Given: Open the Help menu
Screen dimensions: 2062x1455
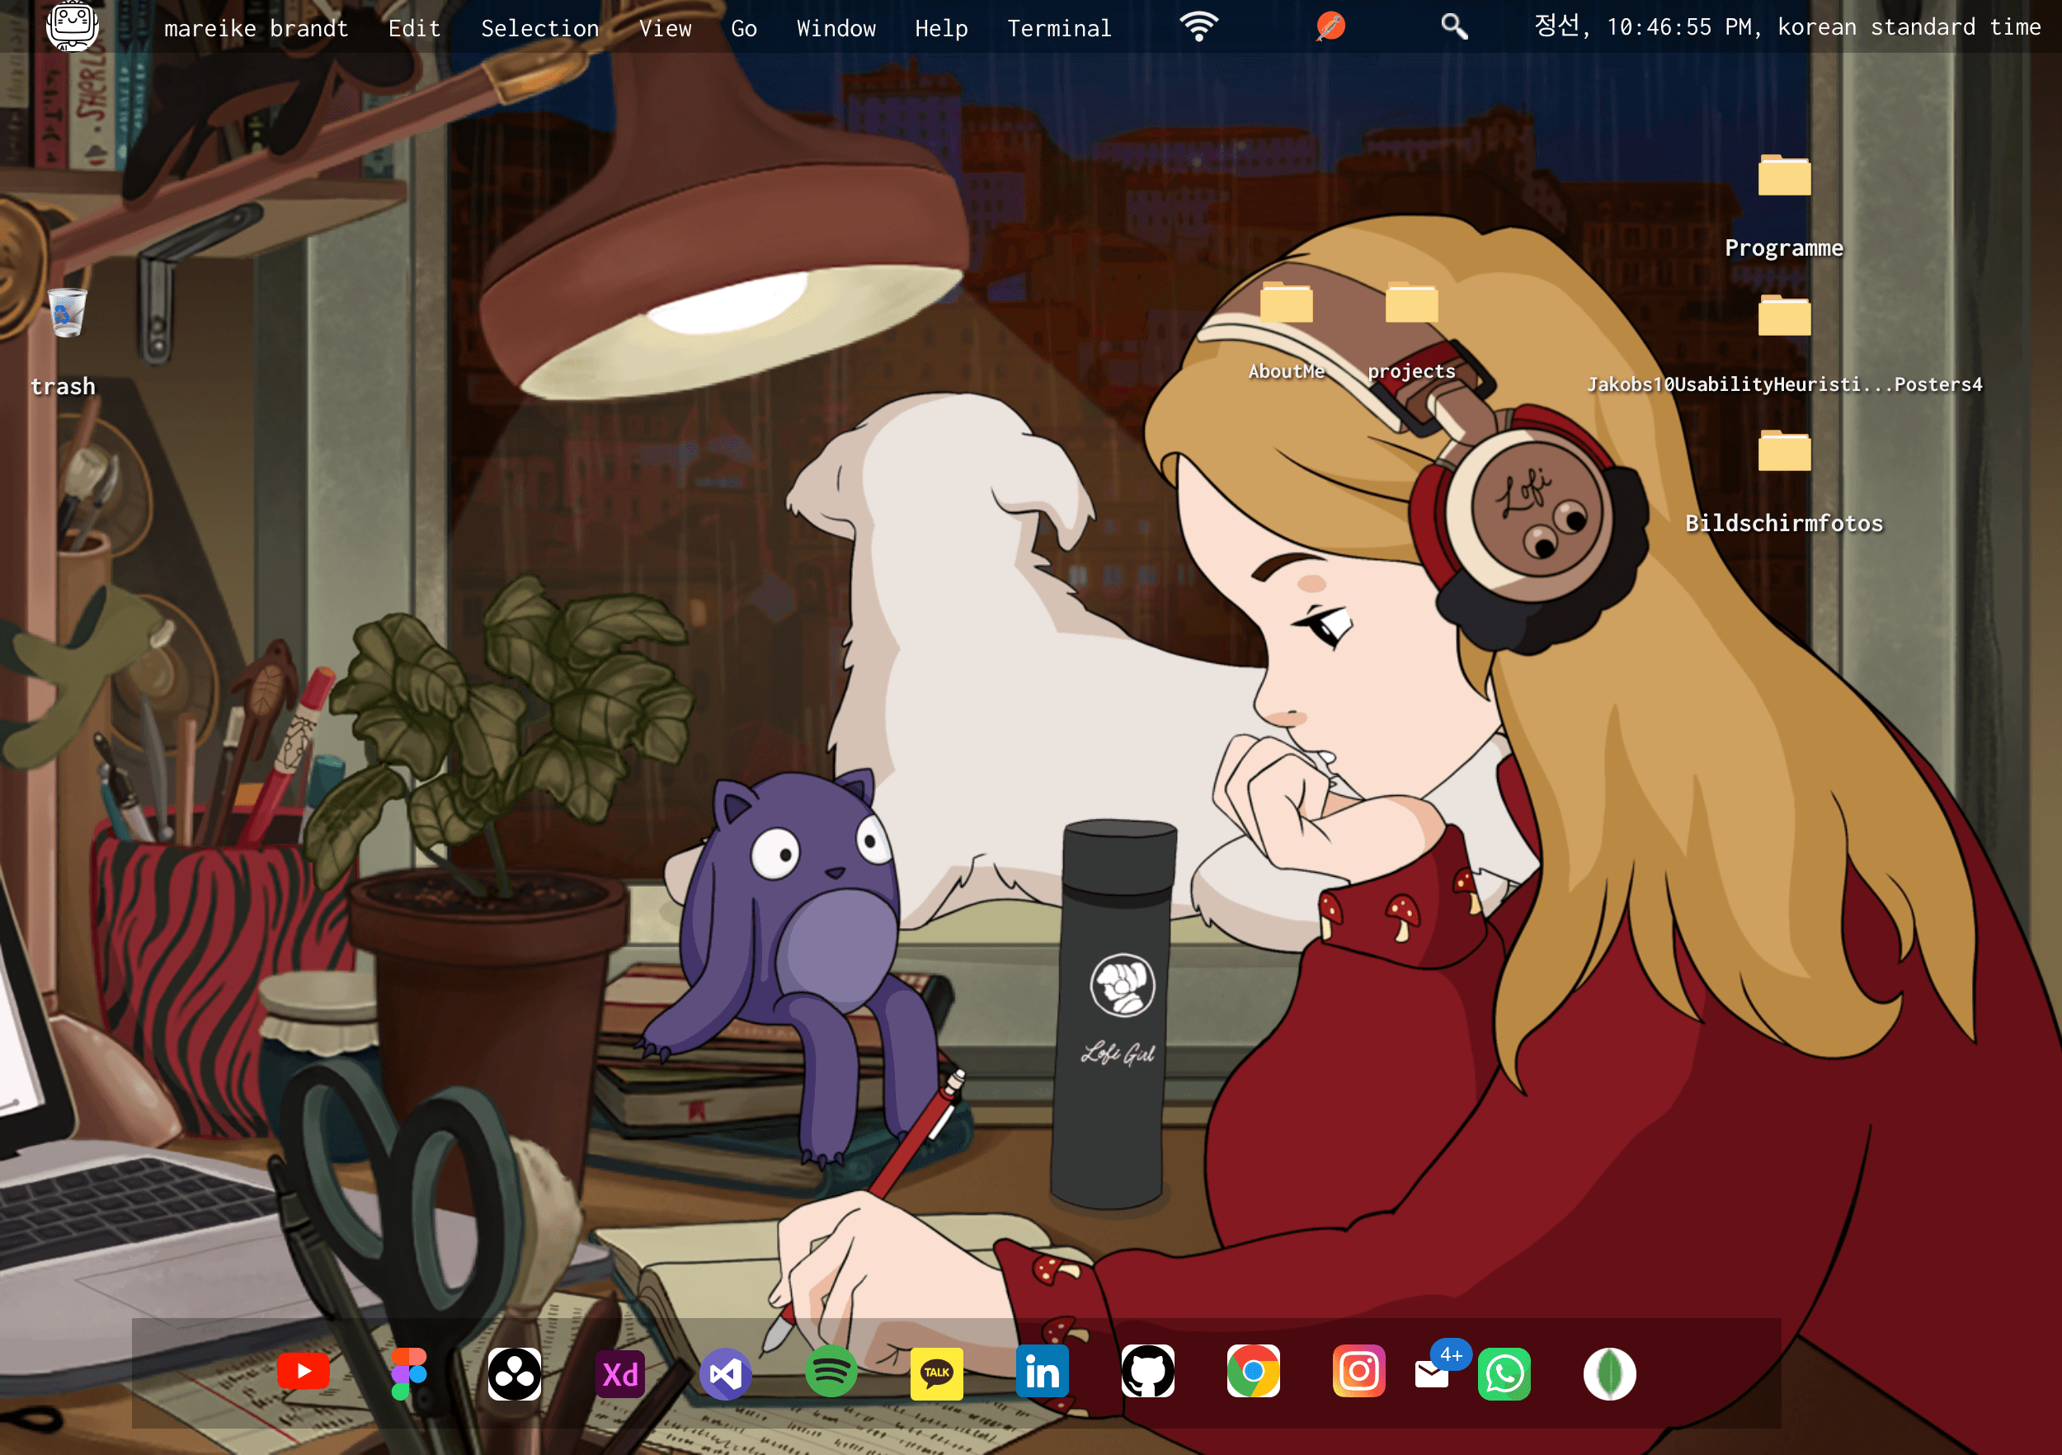Looking at the screenshot, I should point(941,29).
